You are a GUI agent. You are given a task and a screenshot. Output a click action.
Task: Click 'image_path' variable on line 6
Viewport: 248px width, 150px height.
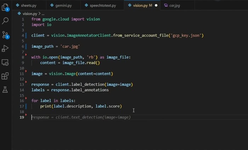tap(43, 46)
